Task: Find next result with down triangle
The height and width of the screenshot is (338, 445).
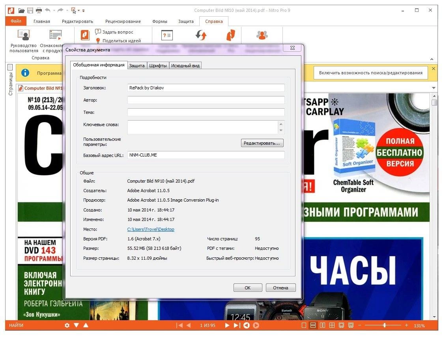Action: point(77,325)
